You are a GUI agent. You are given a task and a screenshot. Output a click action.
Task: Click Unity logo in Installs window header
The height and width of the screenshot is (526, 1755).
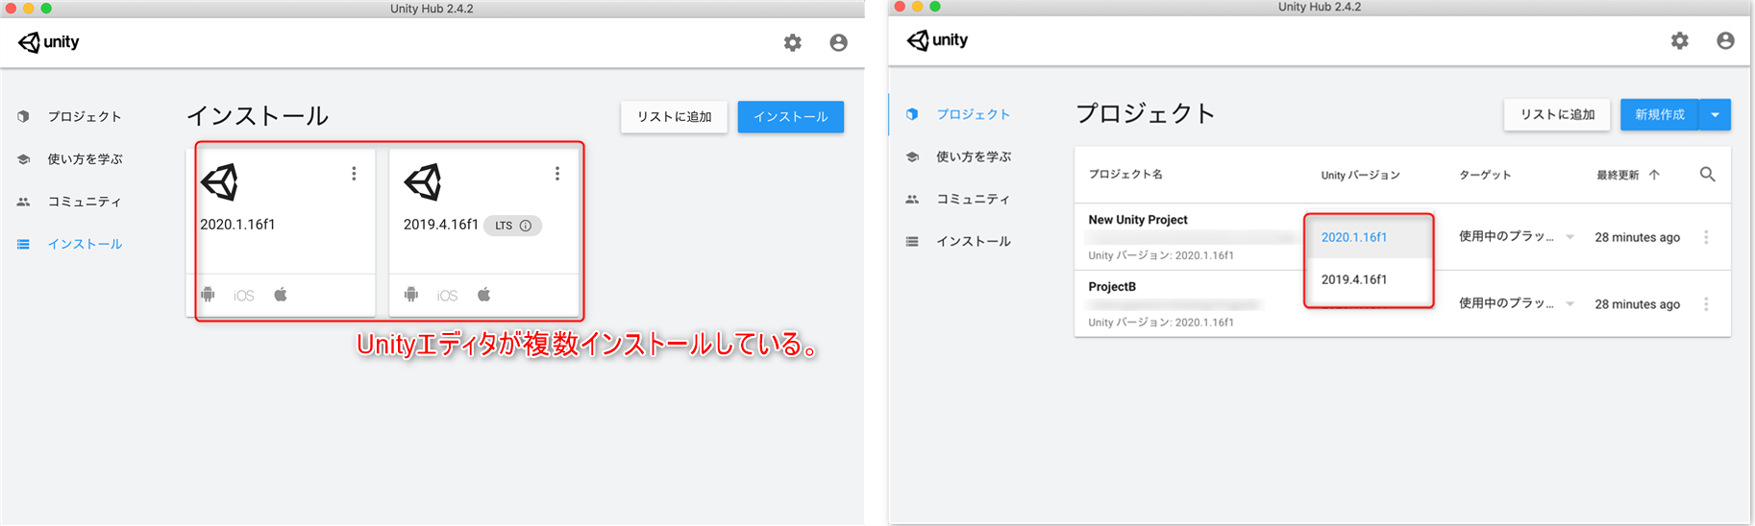coord(49,42)
